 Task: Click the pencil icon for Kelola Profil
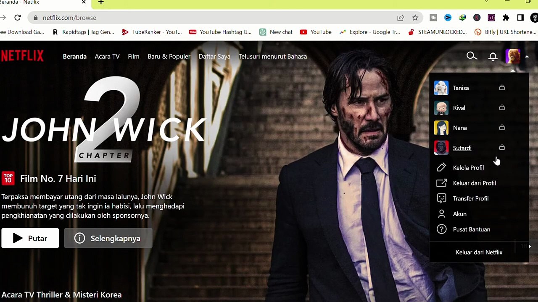(441, 167)
